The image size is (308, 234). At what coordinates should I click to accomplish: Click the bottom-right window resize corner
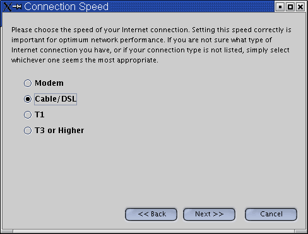301,231
